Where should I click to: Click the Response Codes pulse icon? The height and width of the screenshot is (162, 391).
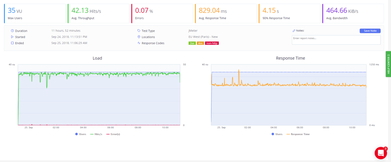(x=139, y=43)
